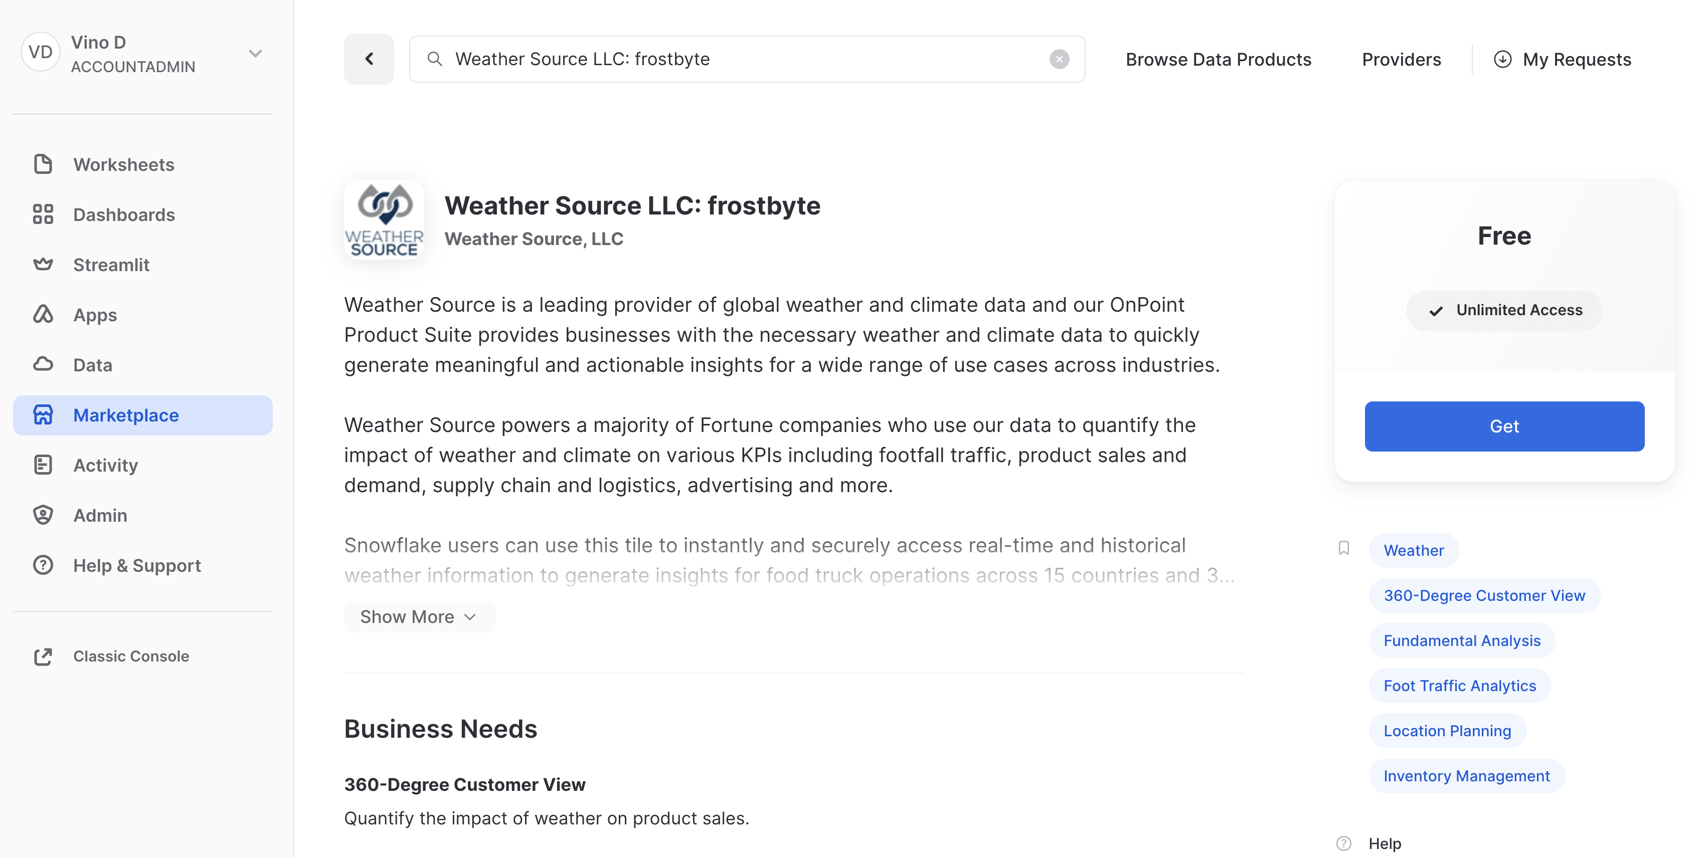1708x858 pixels.
Task: Bookmark the frostbyte listing
Action: (1343, 549)
